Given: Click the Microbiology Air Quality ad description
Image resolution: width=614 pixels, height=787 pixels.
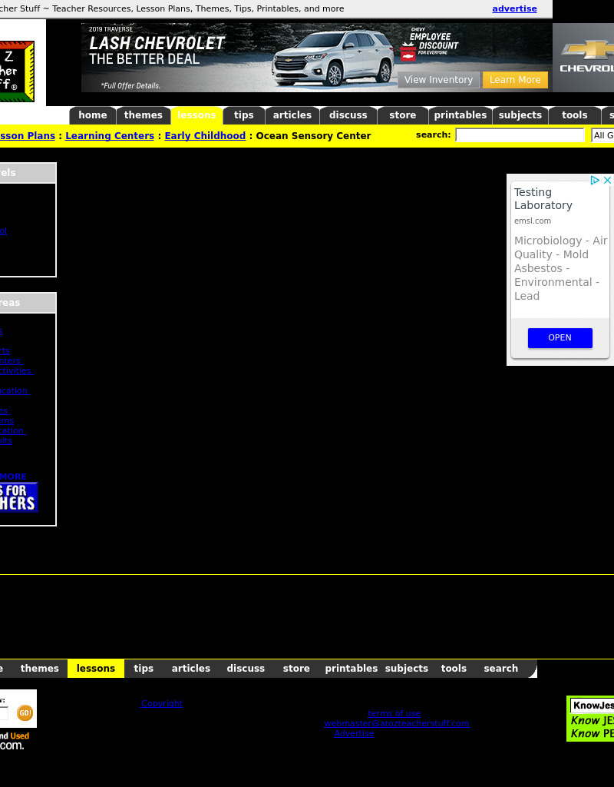Looking at the screenshot, I should (561, 268).
